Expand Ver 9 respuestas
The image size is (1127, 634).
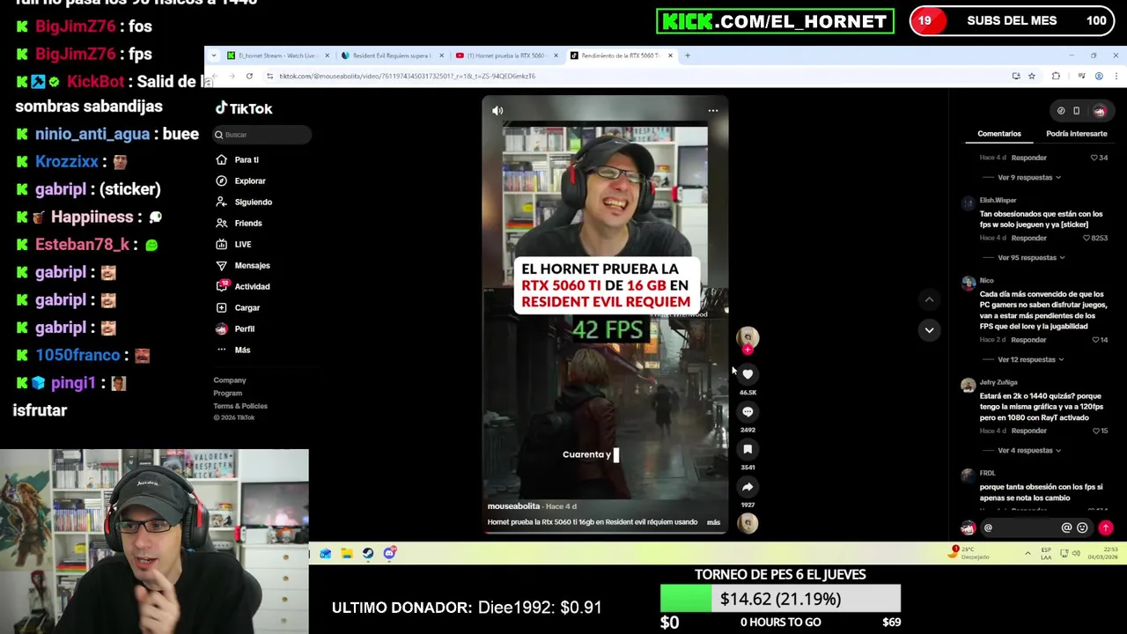pos(1029,177)
